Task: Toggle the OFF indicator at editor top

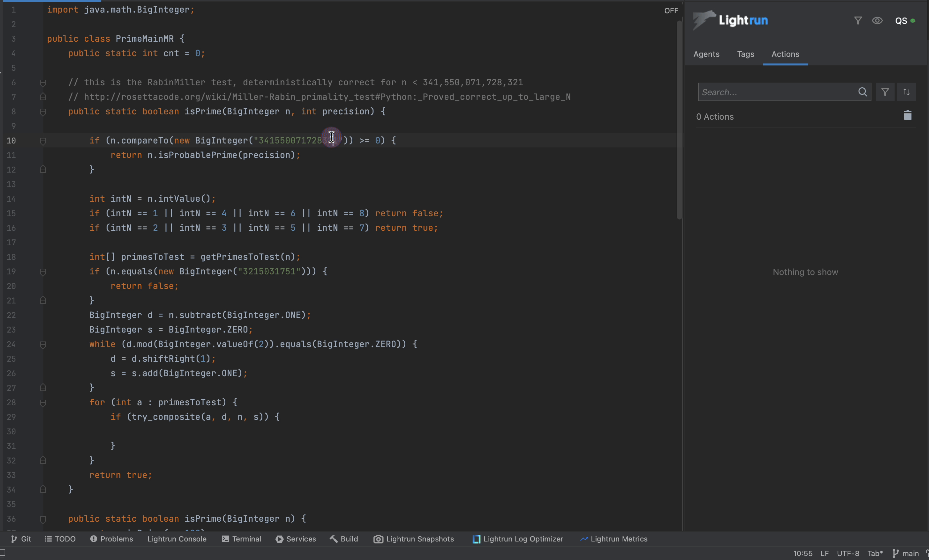Action: pyautogui.click(x=671, y=11)
